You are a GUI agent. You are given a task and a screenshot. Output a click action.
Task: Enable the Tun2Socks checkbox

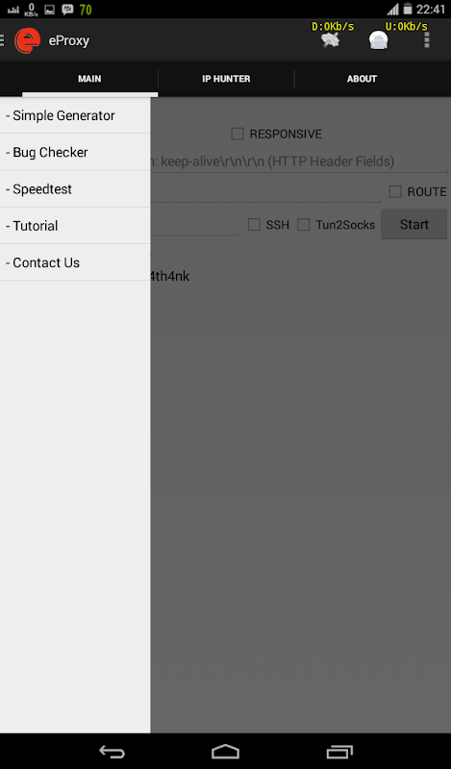(x=304, y=225)
